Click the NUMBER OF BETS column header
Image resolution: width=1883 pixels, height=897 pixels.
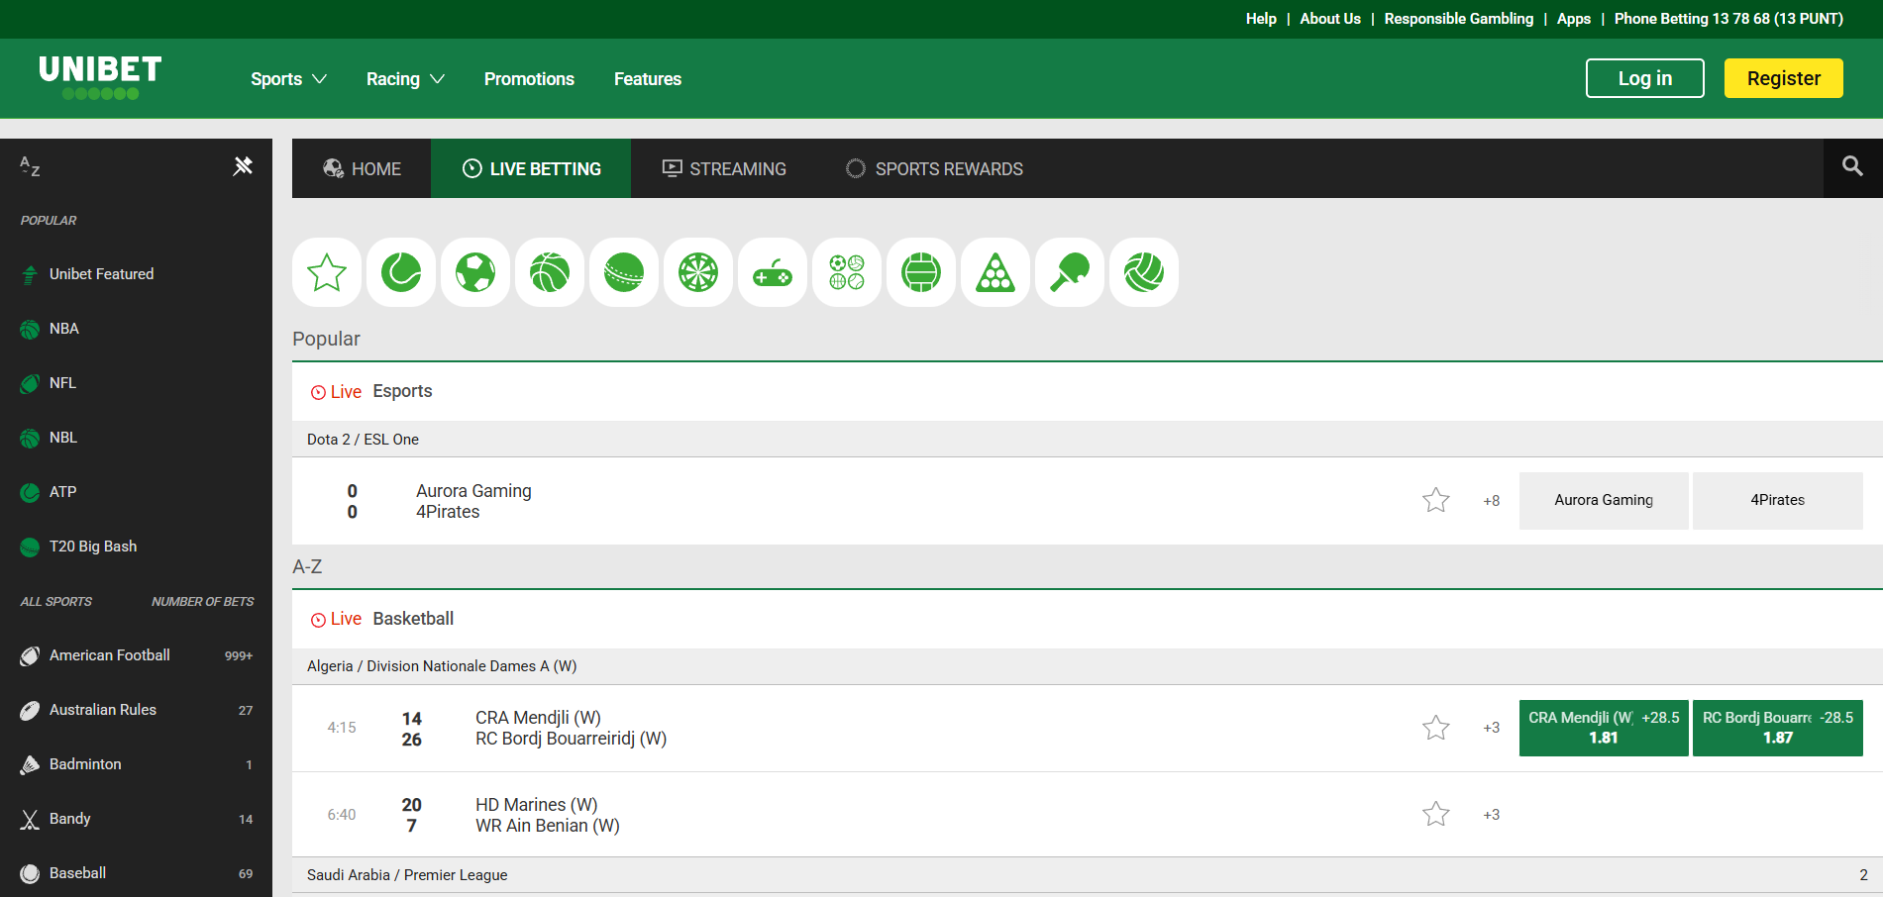click(x=202, y=602)
